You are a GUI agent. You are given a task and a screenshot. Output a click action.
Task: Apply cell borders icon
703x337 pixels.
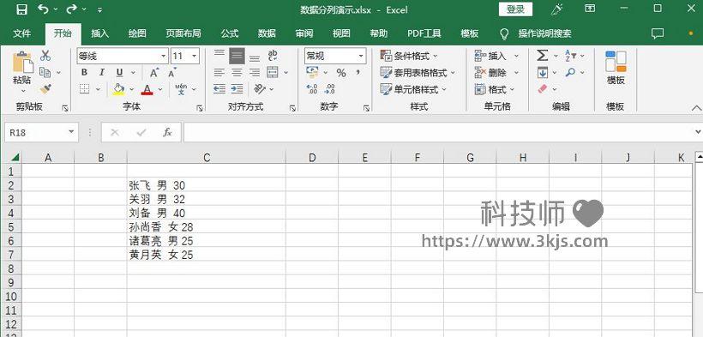(84, 89)
